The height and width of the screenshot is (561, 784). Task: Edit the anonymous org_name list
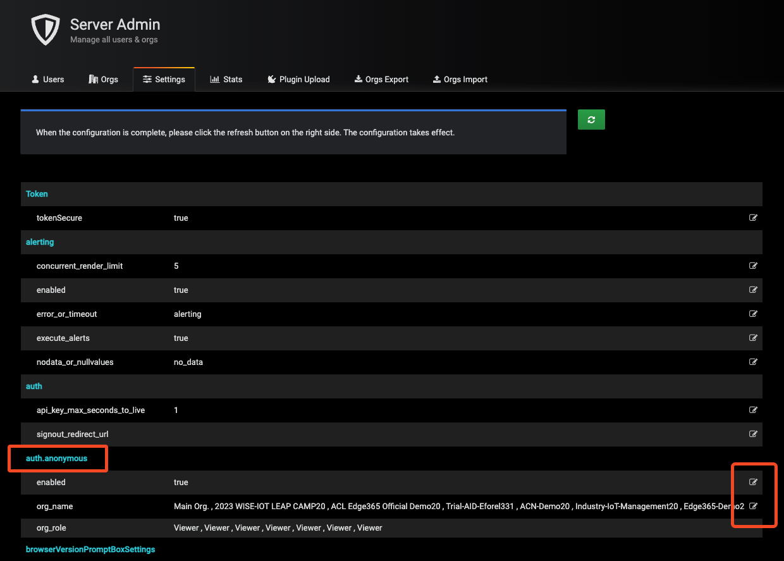pos(753,506)
